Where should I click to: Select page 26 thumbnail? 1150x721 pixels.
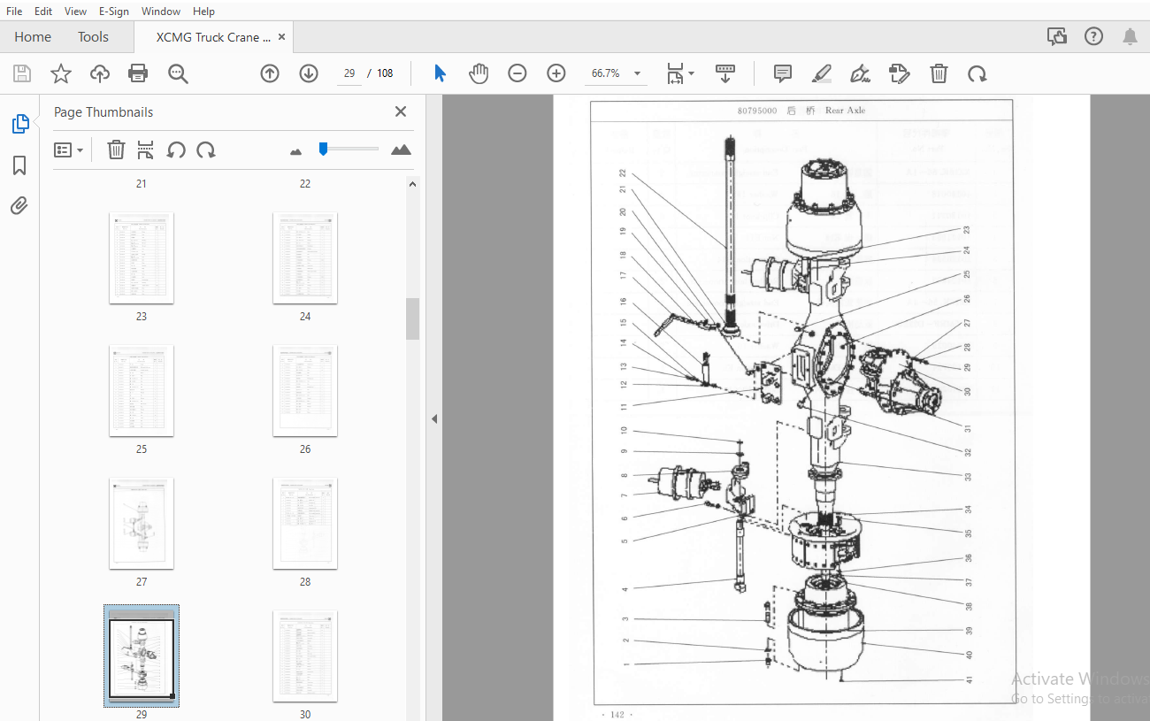click(305, 390)
